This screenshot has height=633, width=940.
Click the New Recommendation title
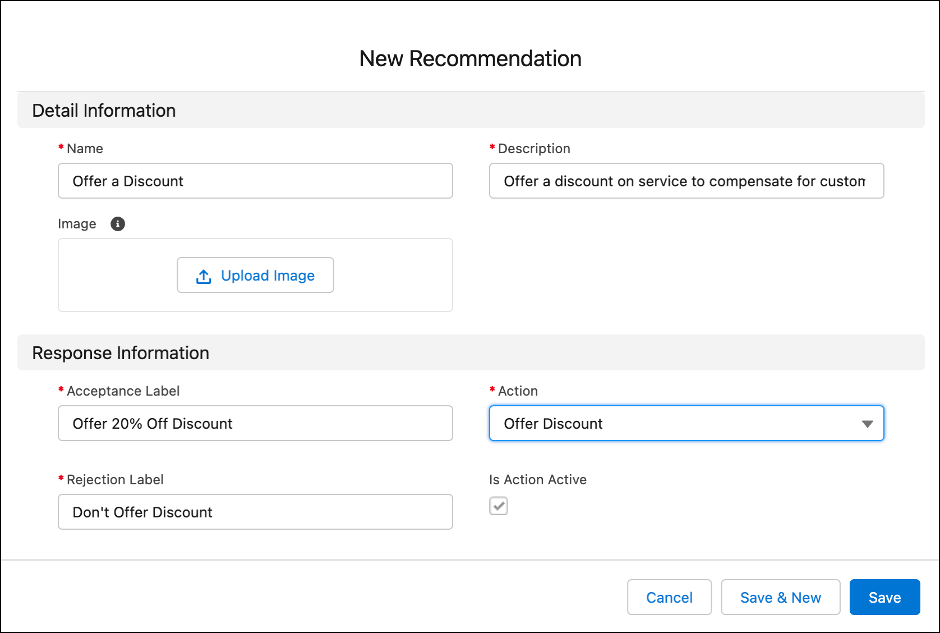tap(470, 58)
